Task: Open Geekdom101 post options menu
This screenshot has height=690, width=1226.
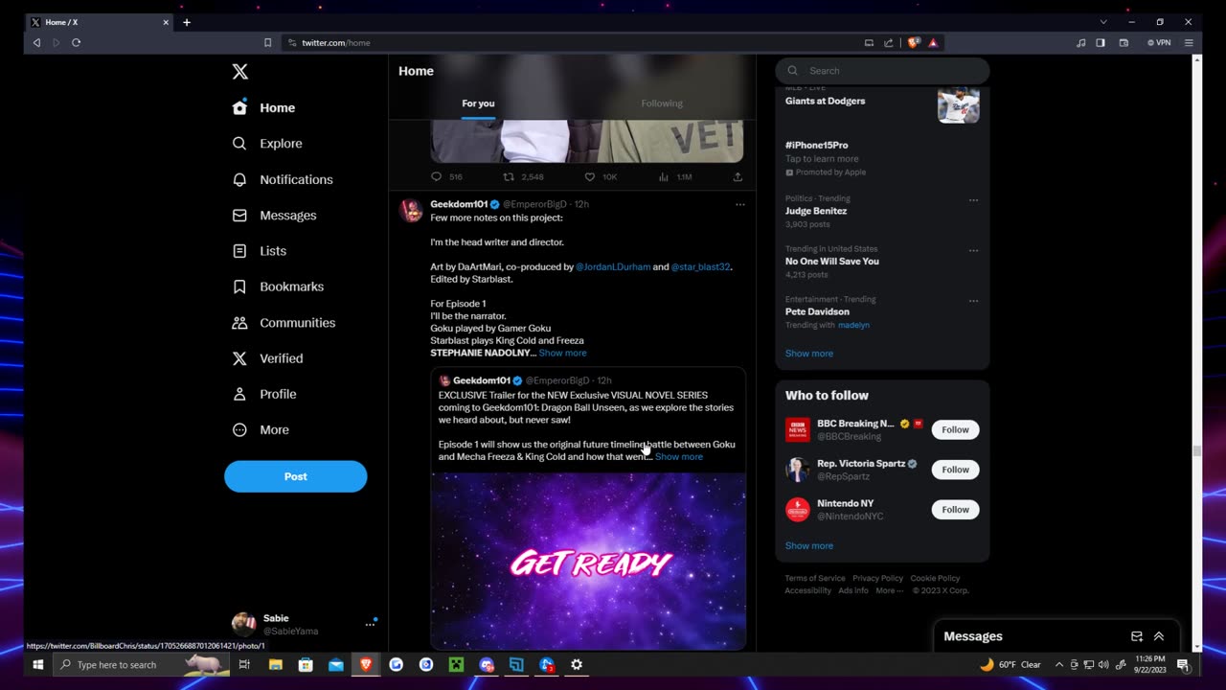Action: 739,204
